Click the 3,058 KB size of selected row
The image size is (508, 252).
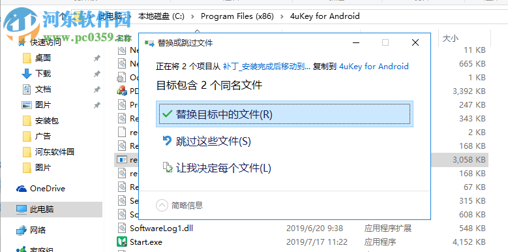[x=469, y=159]
